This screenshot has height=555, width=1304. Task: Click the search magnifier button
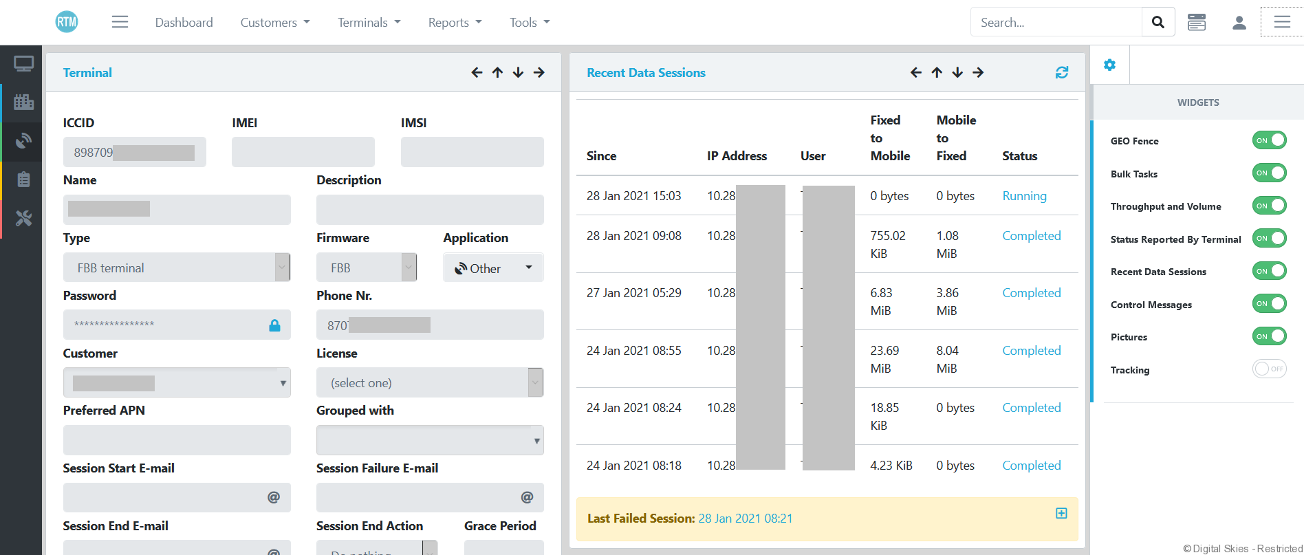pos(1158,22)
